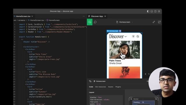Toggle the primary sidebar layout icon

click(x=148, y=11)
